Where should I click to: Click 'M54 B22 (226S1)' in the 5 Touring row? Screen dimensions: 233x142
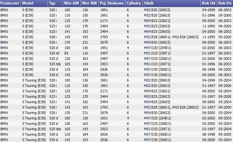click(157, 91)
